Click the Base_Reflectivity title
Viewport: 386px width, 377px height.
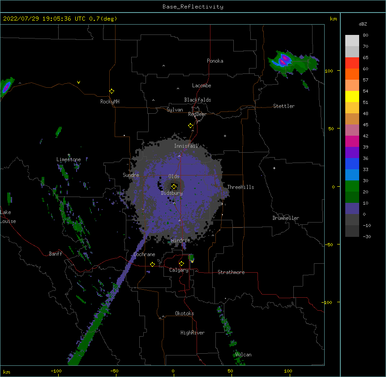pos(193,7)
